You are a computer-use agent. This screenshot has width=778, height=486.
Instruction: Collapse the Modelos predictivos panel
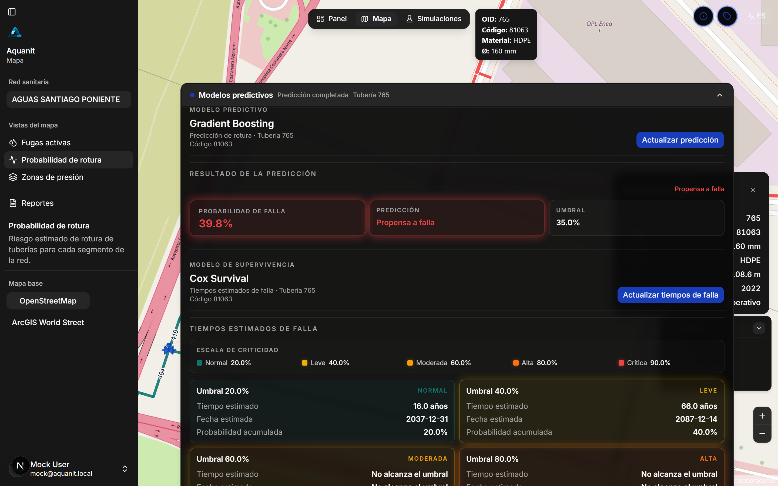(719, 95)
